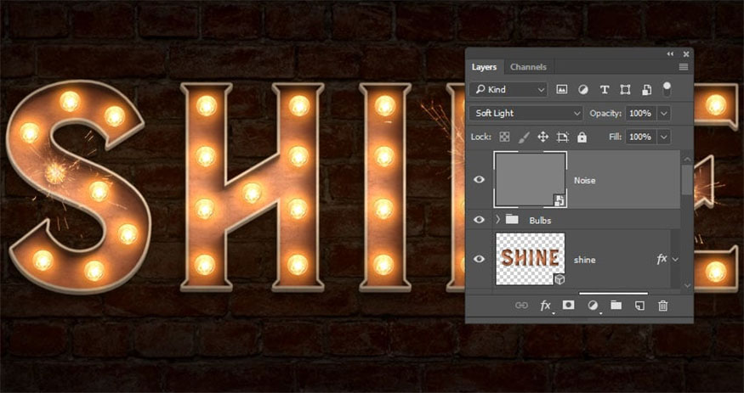The width and height of the screenshot is (744, 393).
Task: Filter for type layers
Action: (x=605, y=89)
